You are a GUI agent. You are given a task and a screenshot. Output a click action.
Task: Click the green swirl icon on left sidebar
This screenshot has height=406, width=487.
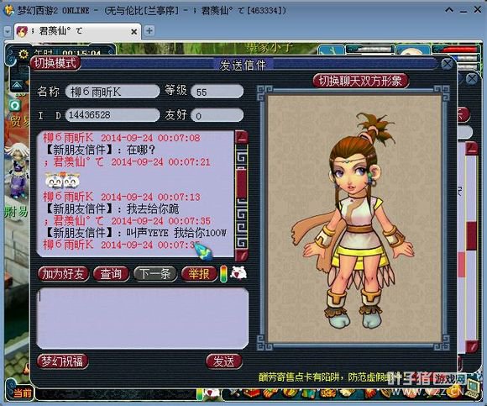pyautogui.click(x=14, y=106)
